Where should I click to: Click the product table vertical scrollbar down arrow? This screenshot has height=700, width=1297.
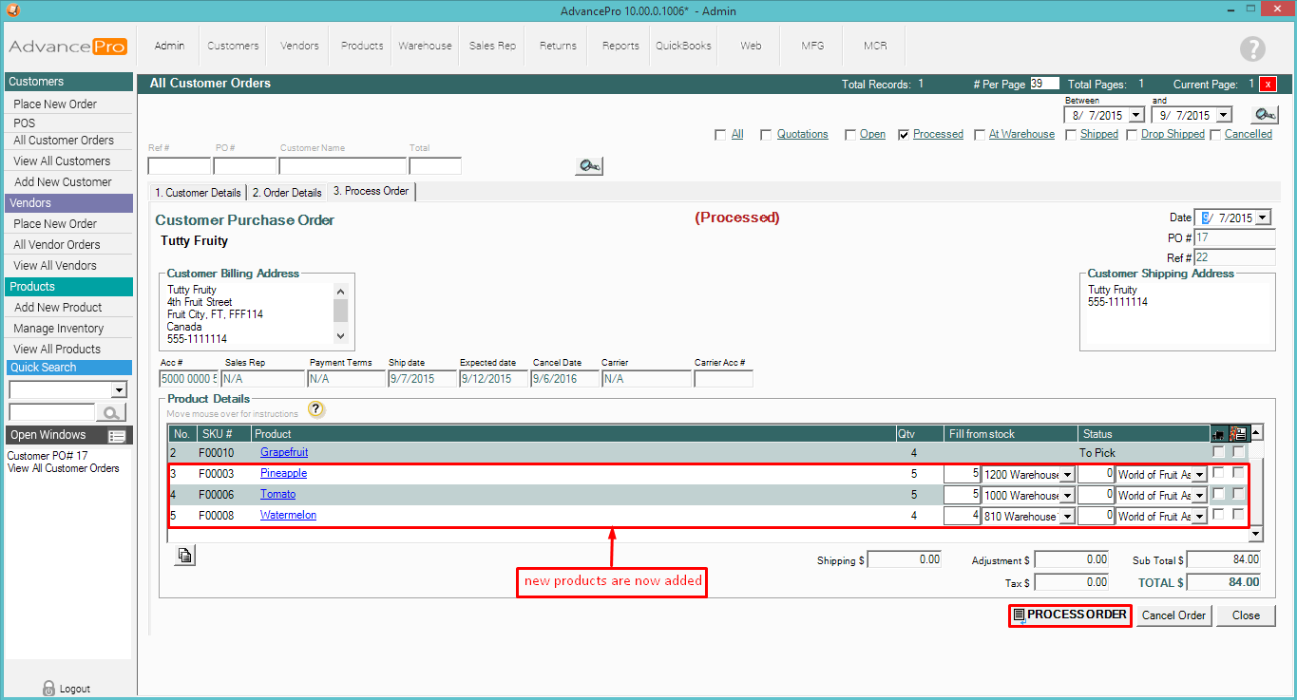(1255, 535)
